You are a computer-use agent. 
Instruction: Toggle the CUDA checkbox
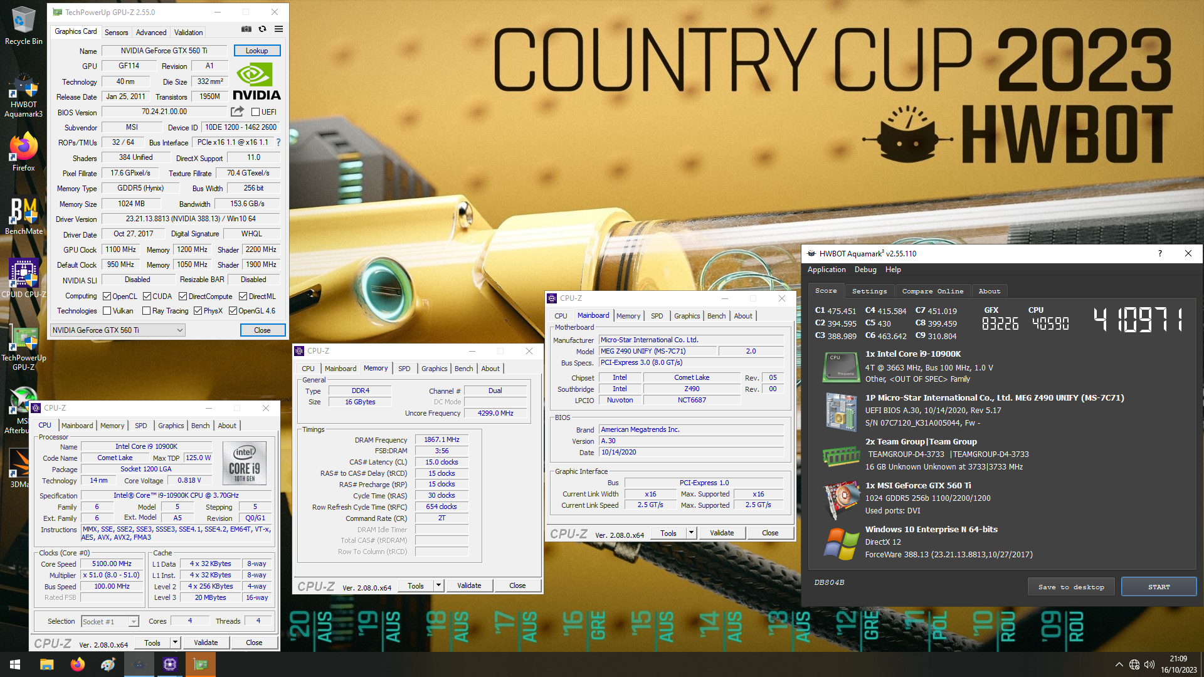(x=147, y=297)
